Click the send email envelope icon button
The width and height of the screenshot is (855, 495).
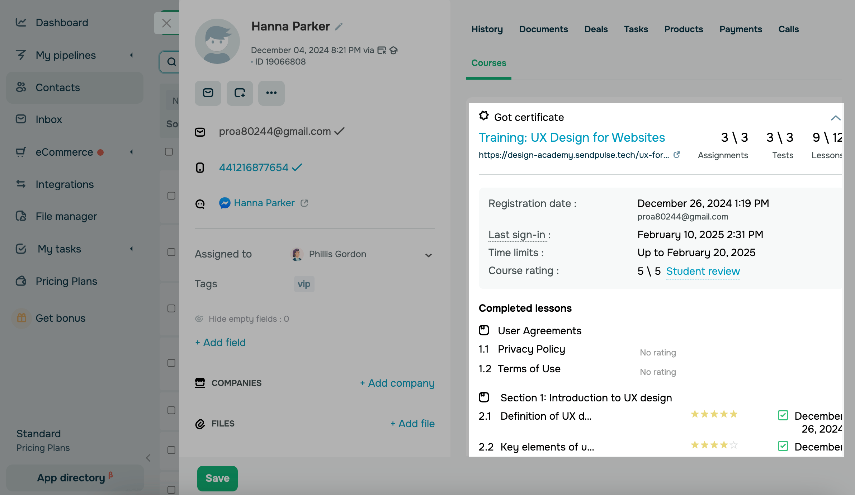(208, 93)
